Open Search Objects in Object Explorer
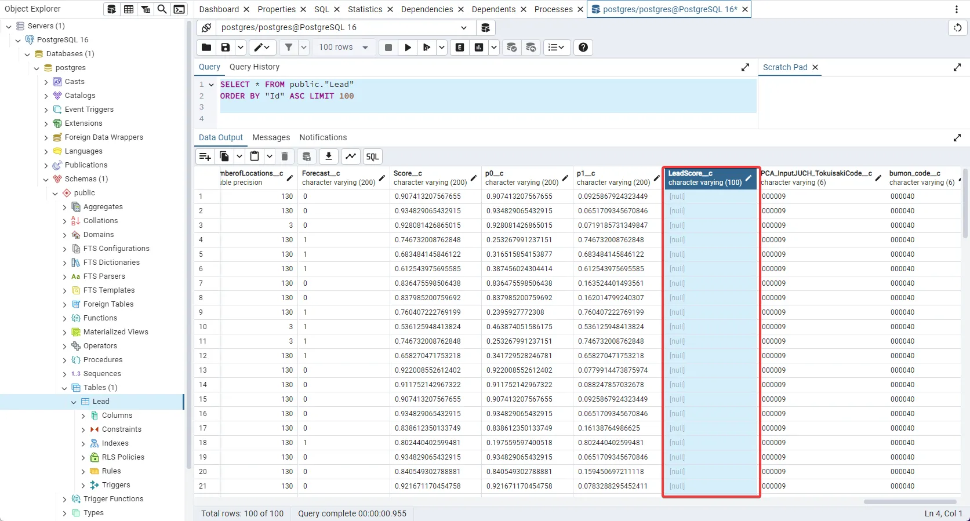970x521 pixels. coord(162,9)
